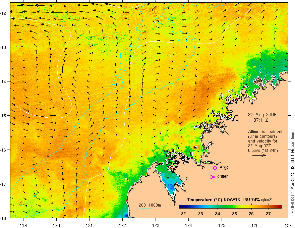Select the date text 22-Aug-2006
Image resolution: width=295 pixels, height=228 pixels.
coord(262,115)
